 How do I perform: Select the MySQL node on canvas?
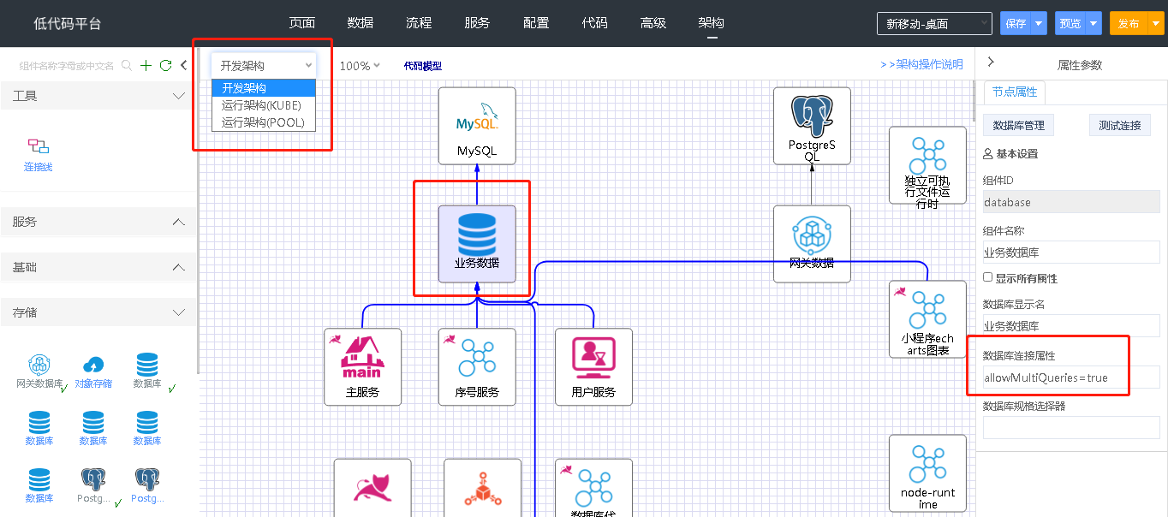pos(477,126)
